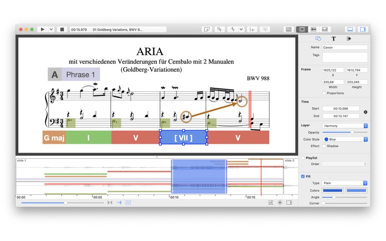The height and width of the screenshot is (241, 386).
Task: Click the fit width timeline icon
Action: (x=110, y=202)
